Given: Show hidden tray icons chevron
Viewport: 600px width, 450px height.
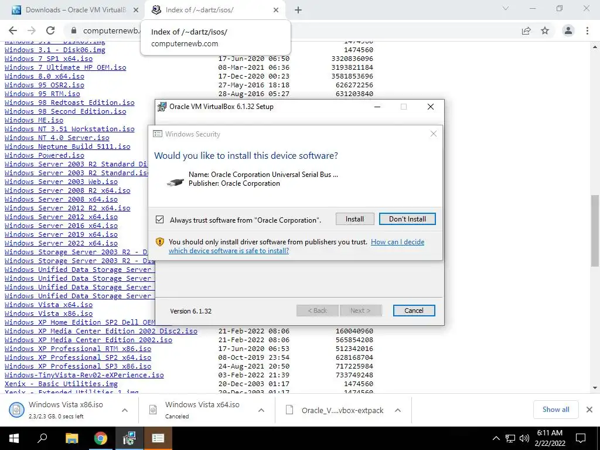Looking at the screenshot, I should pyautogui.click(x=496, y=438).
